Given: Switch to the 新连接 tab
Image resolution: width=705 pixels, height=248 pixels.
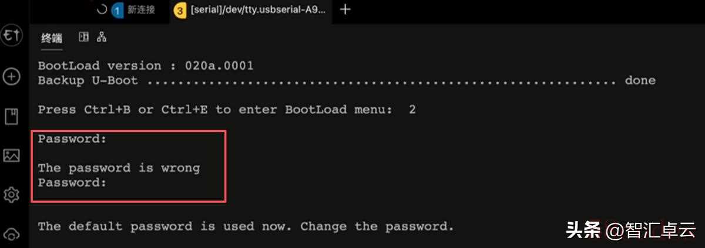Looking at the screenshot, I should tap(141, 10).
